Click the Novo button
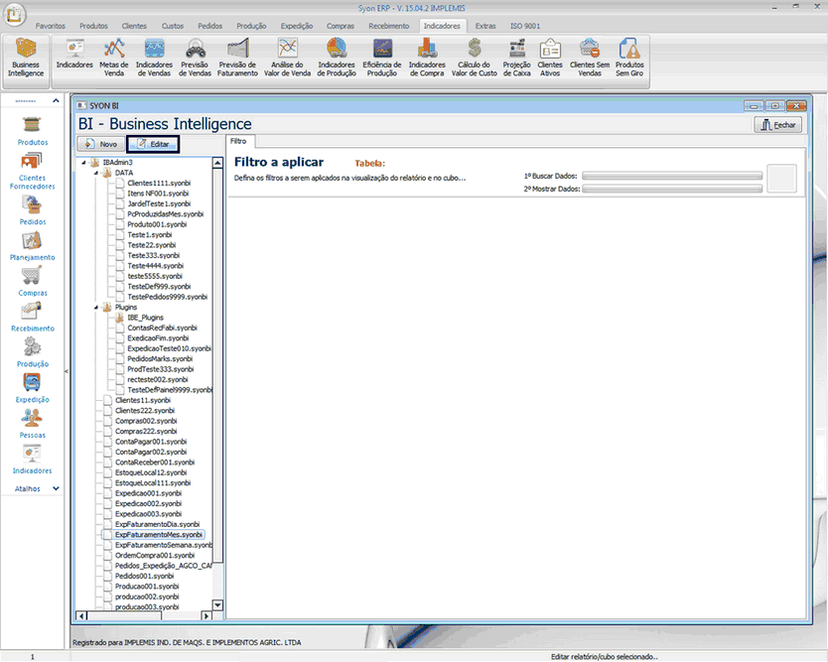 click(x=101, y=145)
